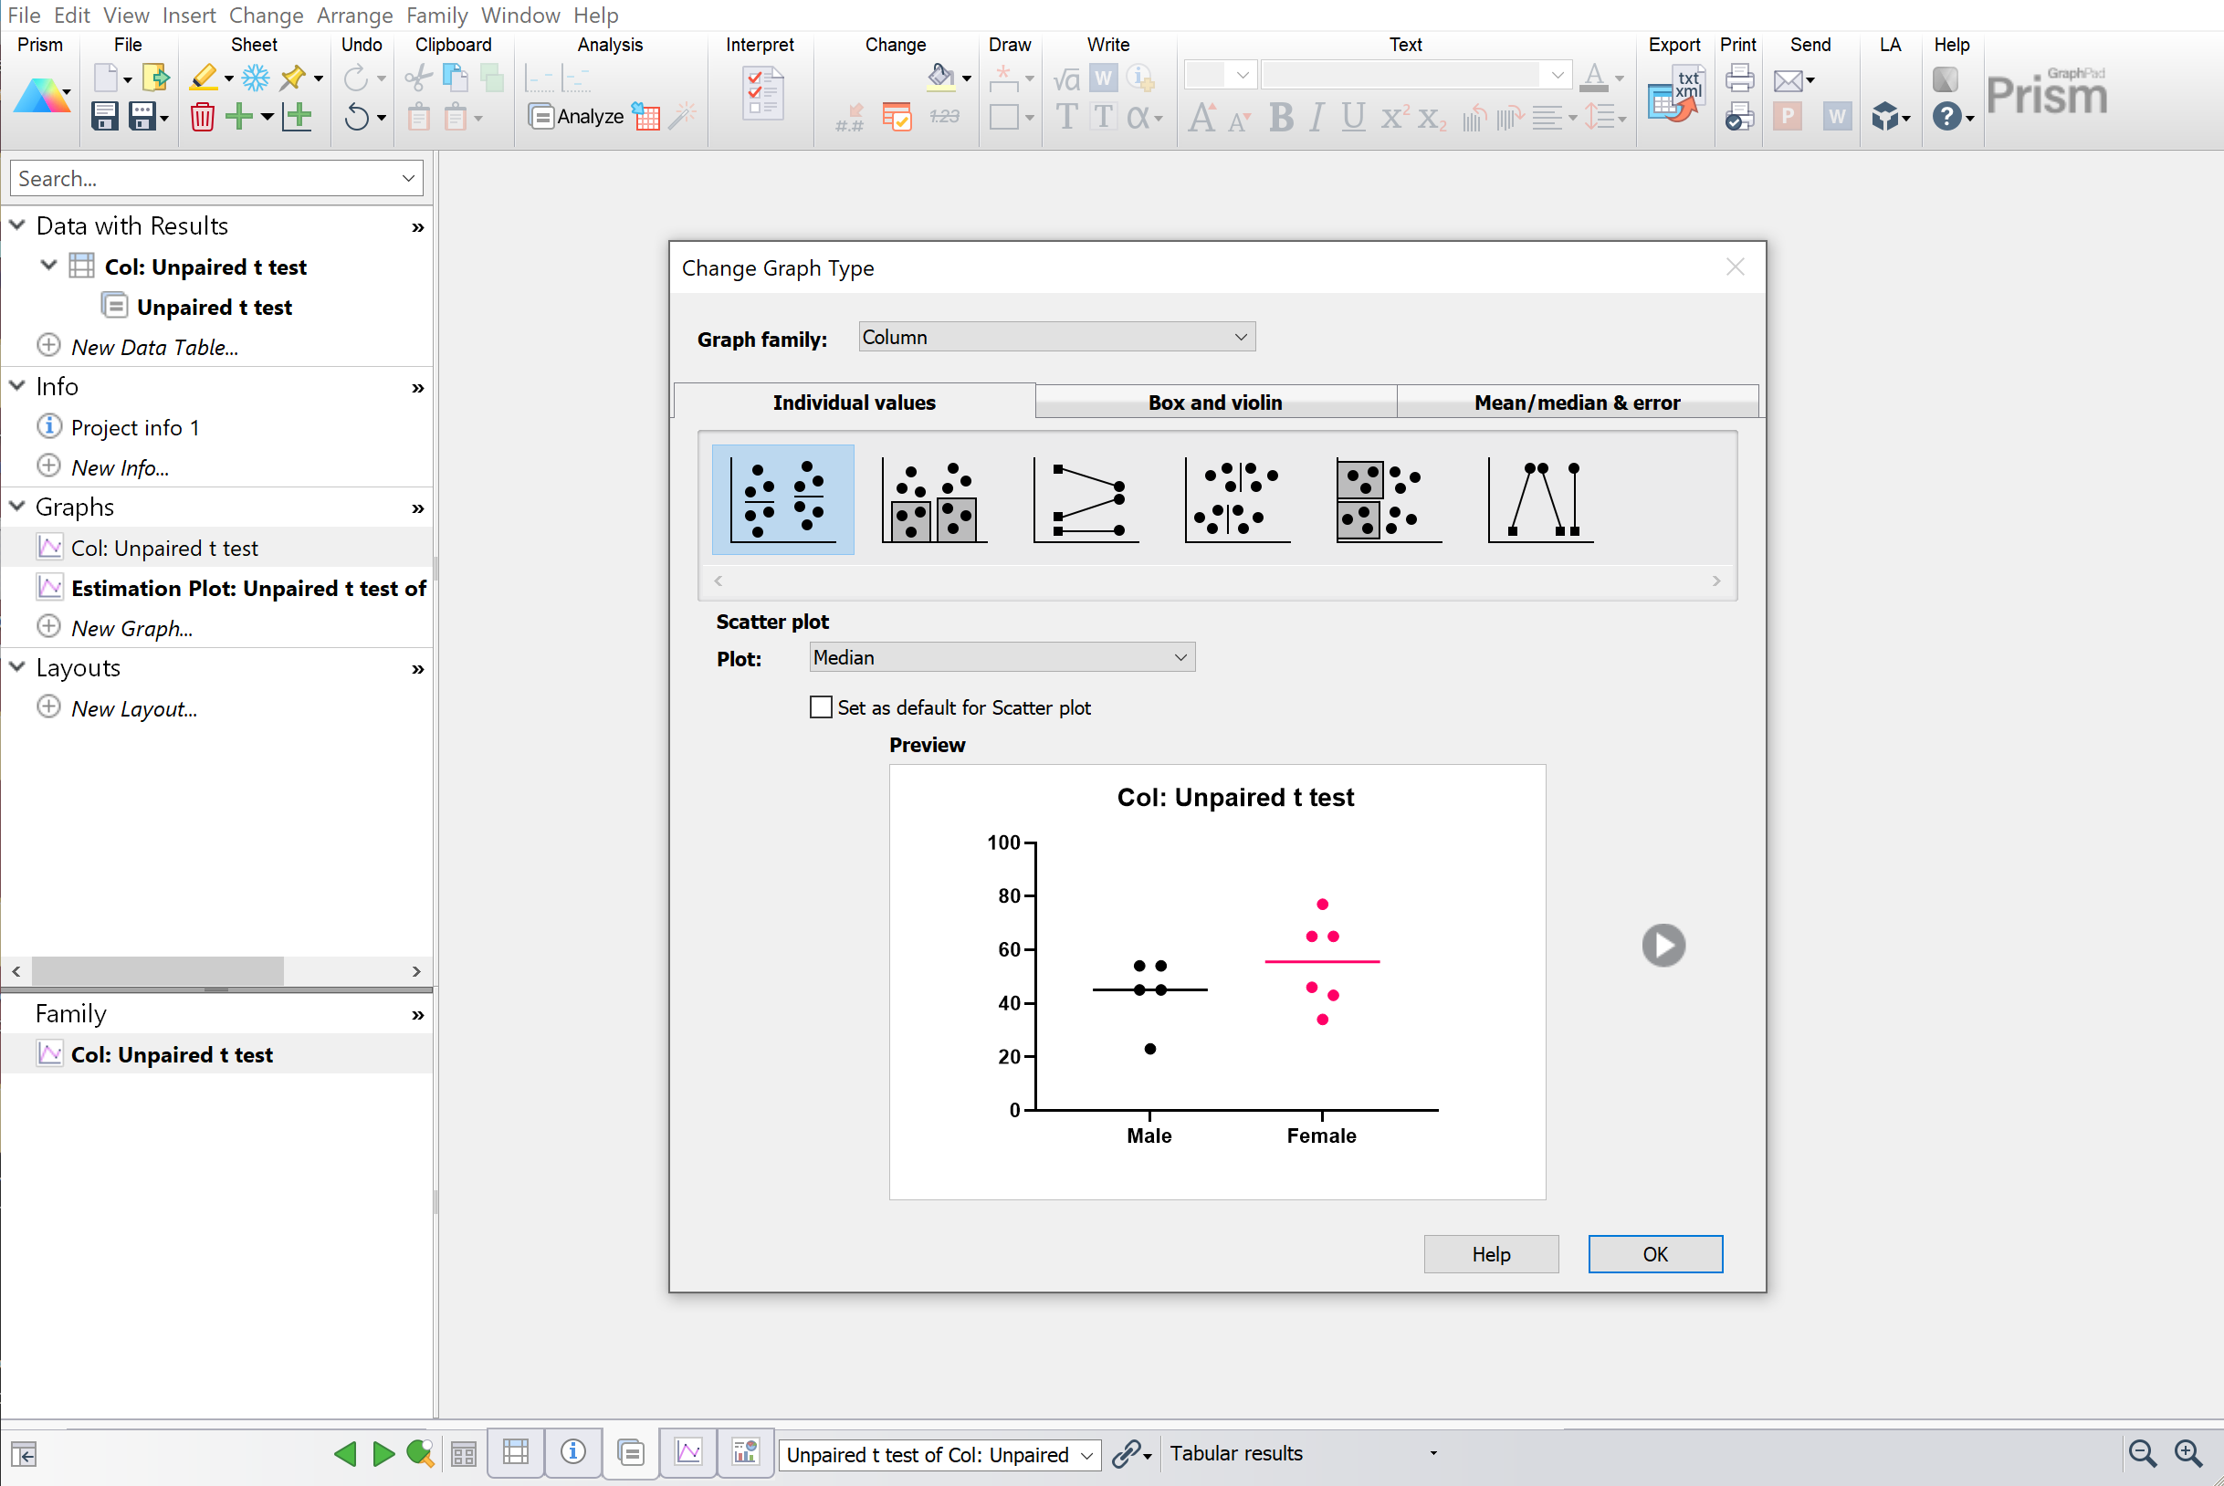2224x1486 pixels.
Task: Click the OK button to confirm
Action: pyautogui.click(x=1655, y=1252)
